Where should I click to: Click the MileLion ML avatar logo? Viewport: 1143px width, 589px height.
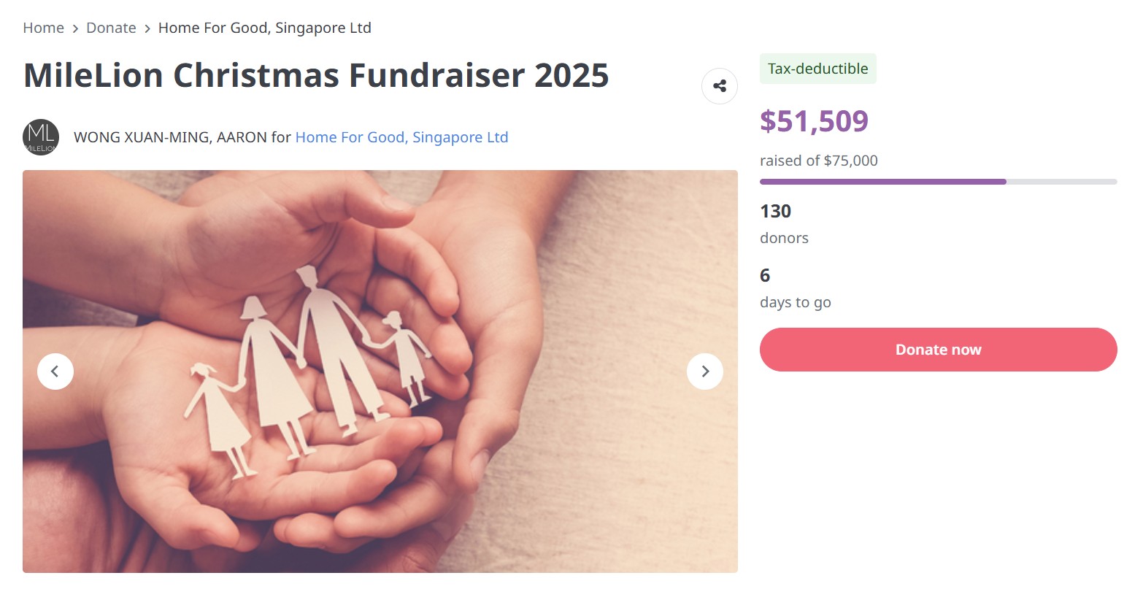click(x=41, y=137)
